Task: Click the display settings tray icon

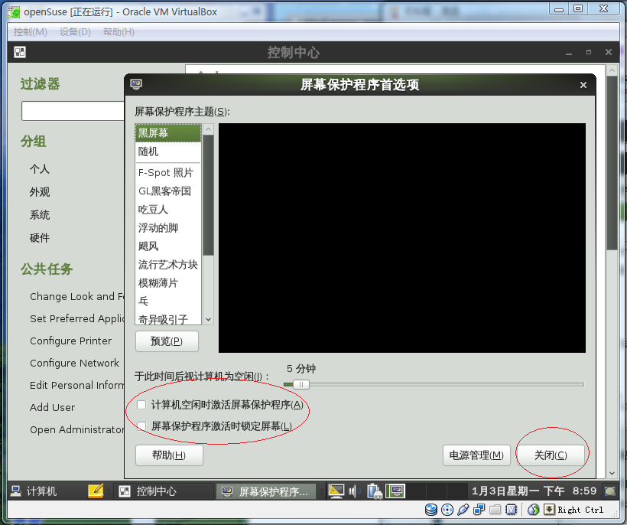Action: click(336, 491)
